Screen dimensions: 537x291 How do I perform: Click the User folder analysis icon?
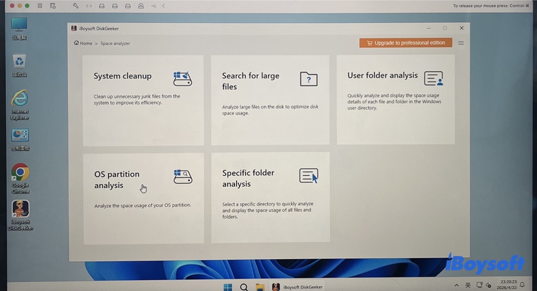(433, 78)
